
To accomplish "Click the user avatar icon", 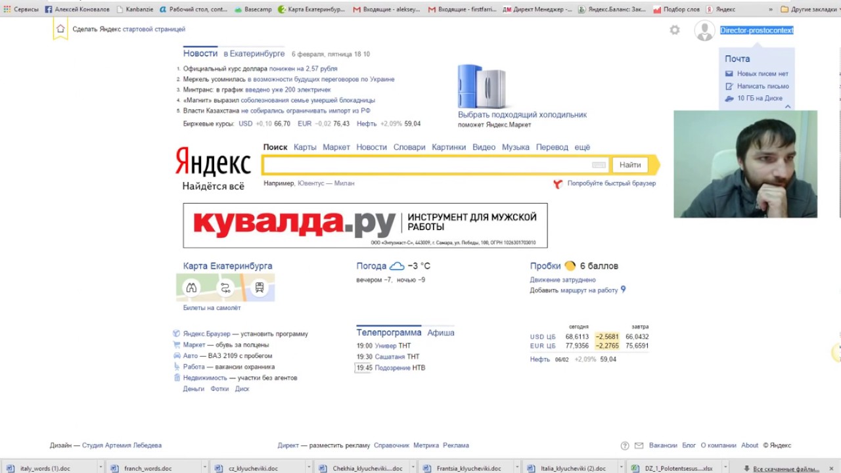I will (x=704, y=31).
